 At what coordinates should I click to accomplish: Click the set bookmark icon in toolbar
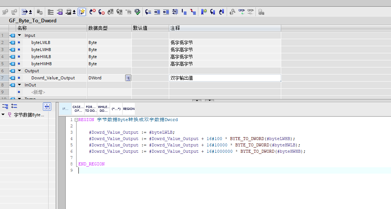[x=204, y=12]
